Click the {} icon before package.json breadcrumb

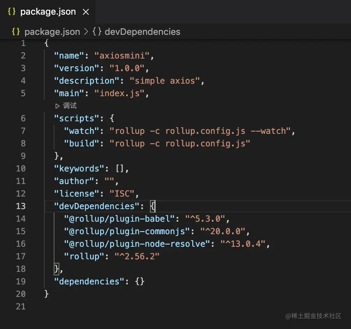15,32
